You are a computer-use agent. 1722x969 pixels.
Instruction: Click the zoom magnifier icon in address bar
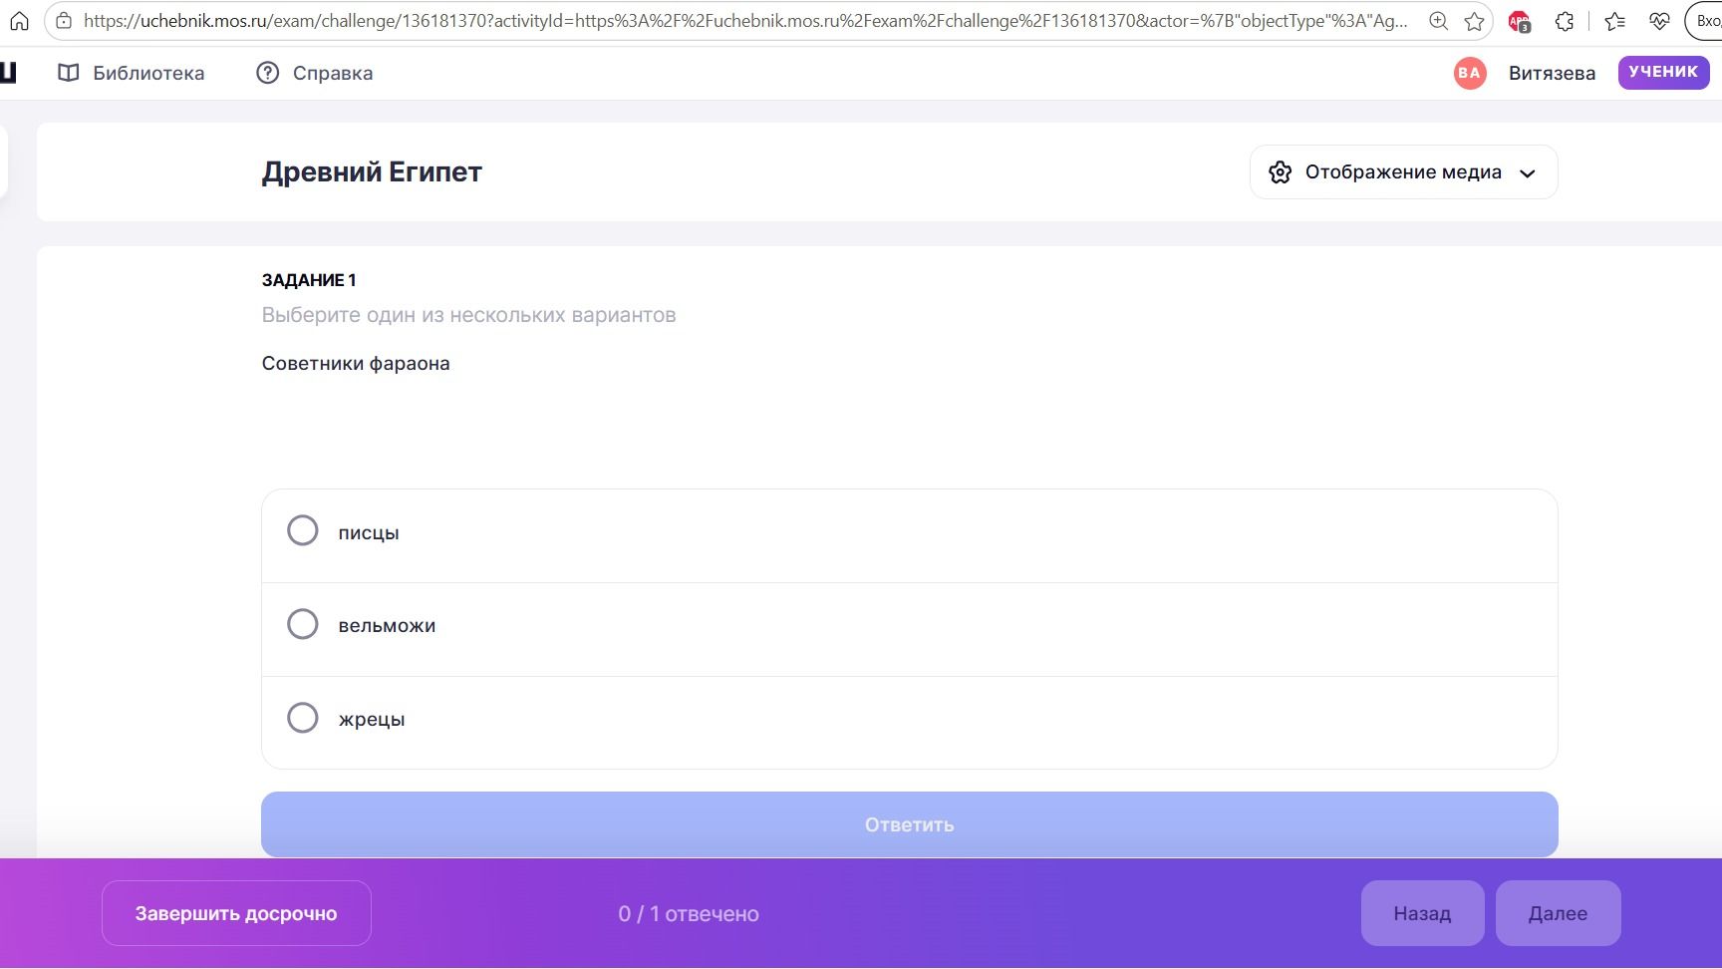1438,20
